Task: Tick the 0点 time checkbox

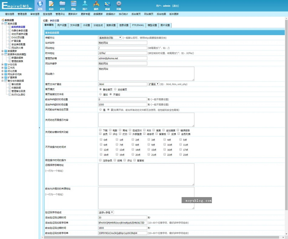Action: tap(101, 139)
